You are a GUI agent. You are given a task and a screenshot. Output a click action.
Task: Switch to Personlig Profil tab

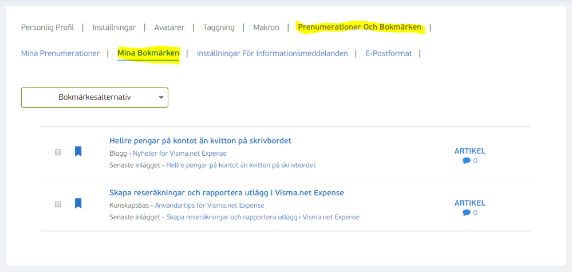(x=48, y=27)
